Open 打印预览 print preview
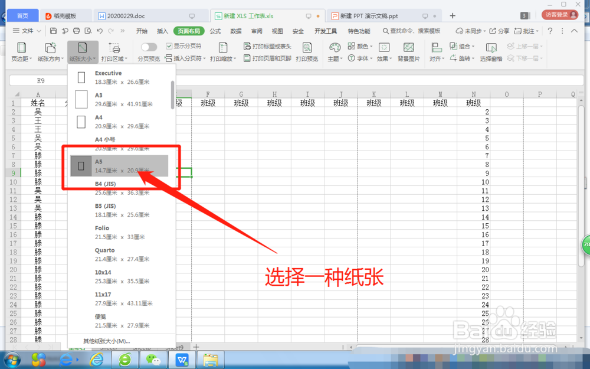The image size is (590, 369). (307, 52)
